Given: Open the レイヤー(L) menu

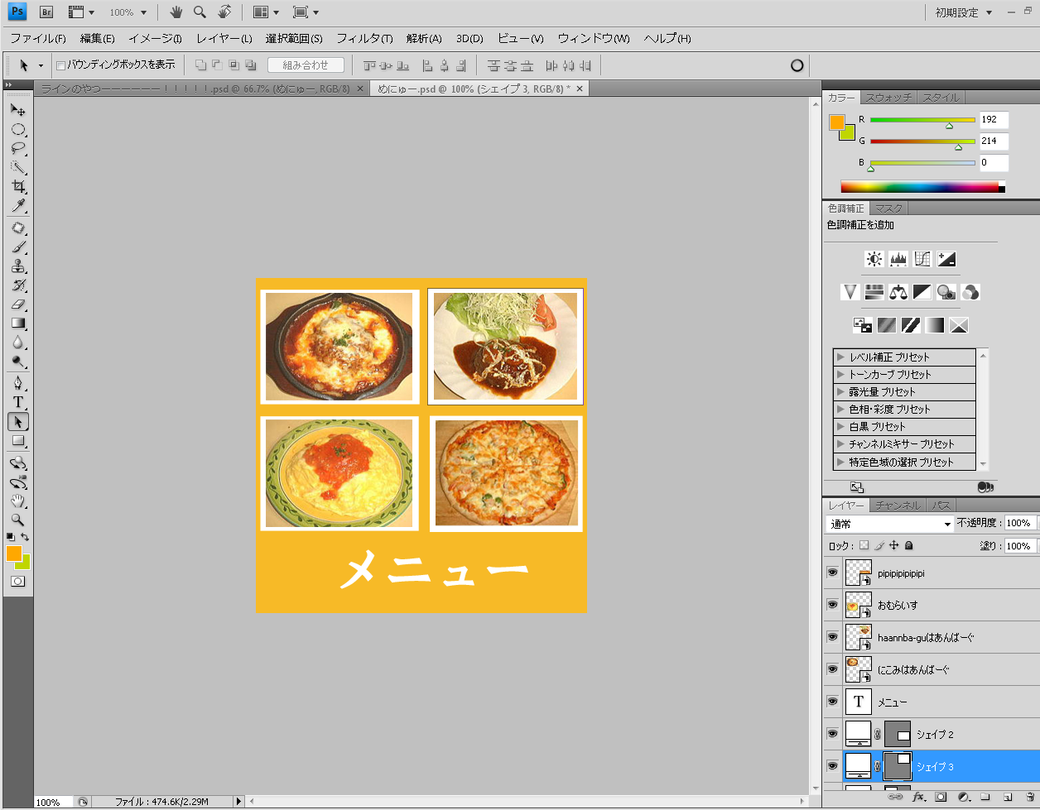Looking at the screenshot, I should [x=224, y=39].
